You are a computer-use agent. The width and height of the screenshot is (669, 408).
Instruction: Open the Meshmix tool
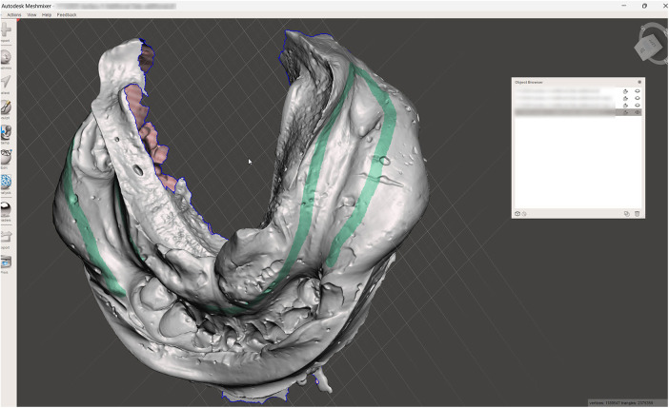(x=6, y=57)
